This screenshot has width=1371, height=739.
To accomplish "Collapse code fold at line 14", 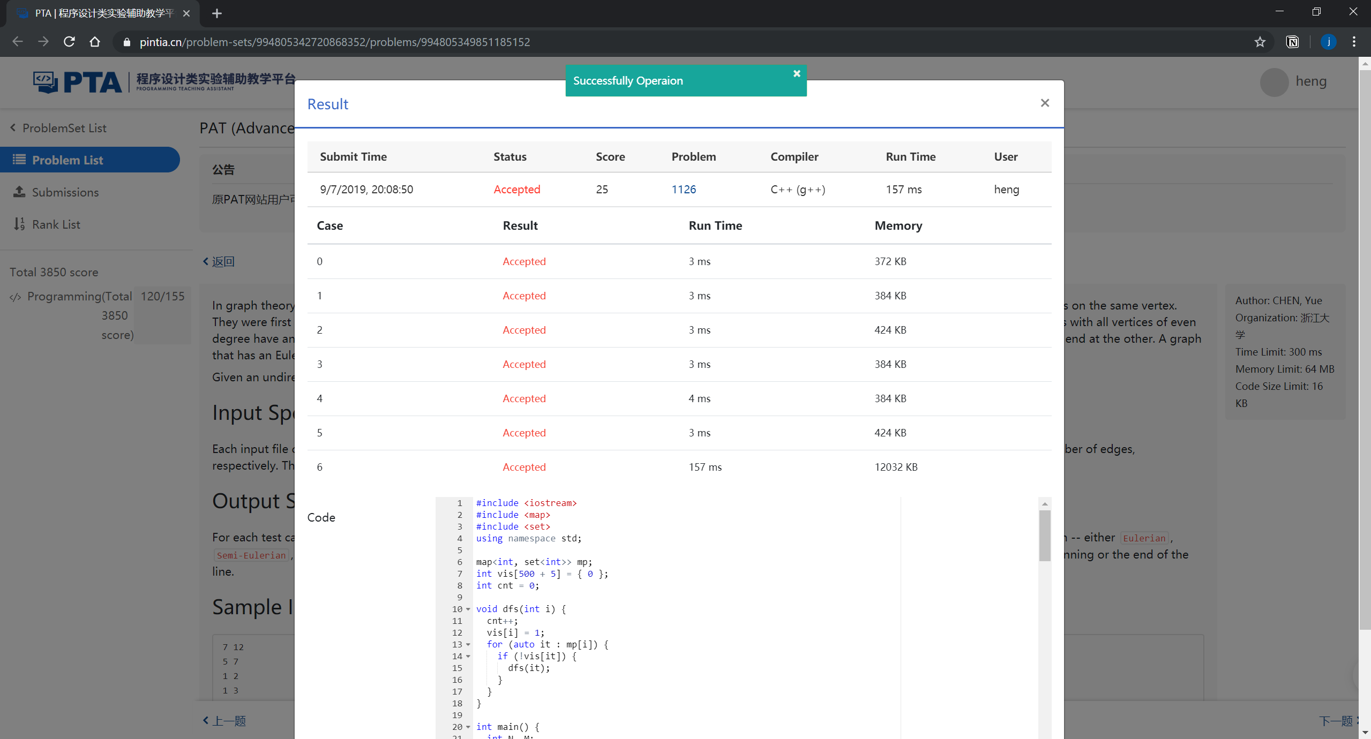I will pos(468,656).
